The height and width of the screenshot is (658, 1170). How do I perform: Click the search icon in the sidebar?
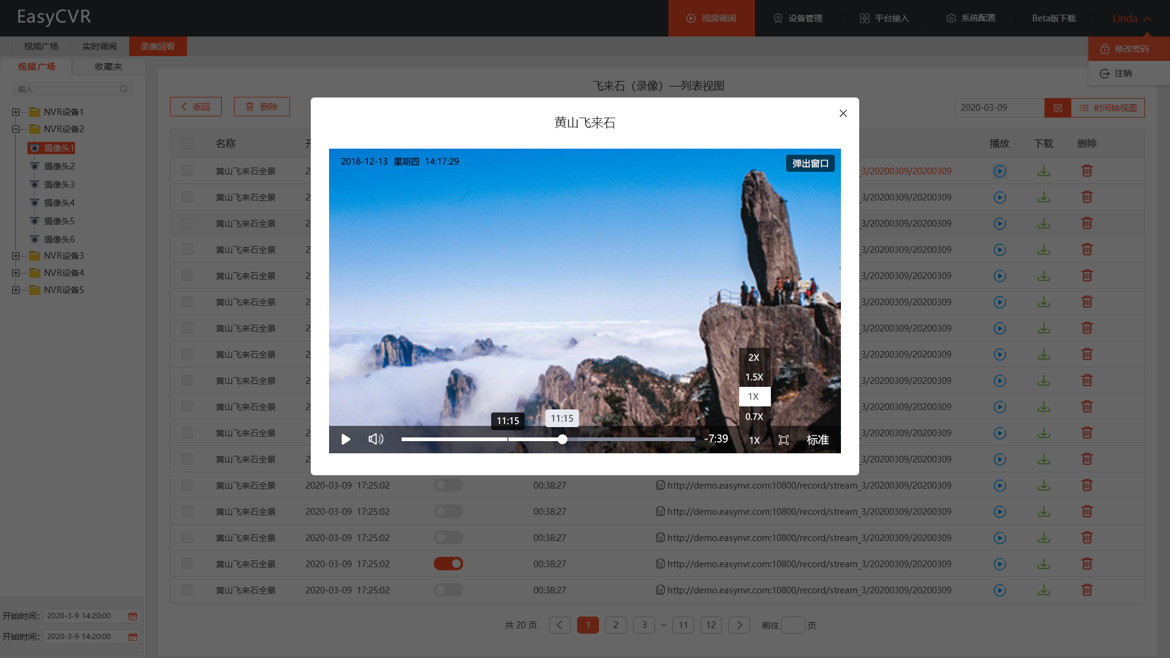(x=124, y=89)
